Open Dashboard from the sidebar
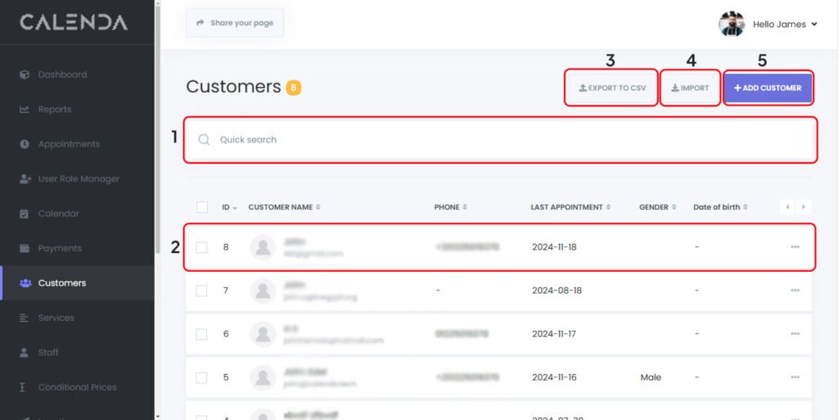Image resolution: width=838 pixels, height=420 pixels. (62, 75)
